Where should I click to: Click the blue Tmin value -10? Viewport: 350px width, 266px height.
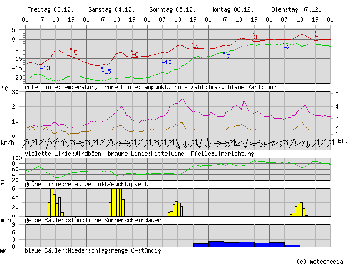[167, 62]
